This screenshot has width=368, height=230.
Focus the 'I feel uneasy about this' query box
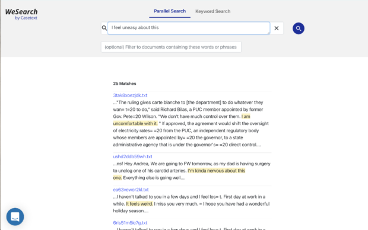tap(189, 28)
